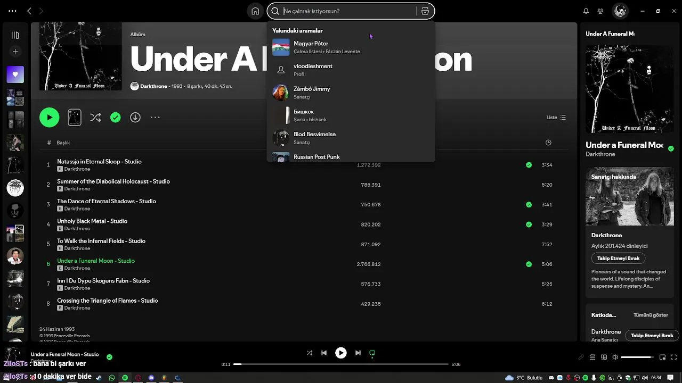Open Your Library icon in sidebar
Screen dimensions: 682x383
coord(15,35)
